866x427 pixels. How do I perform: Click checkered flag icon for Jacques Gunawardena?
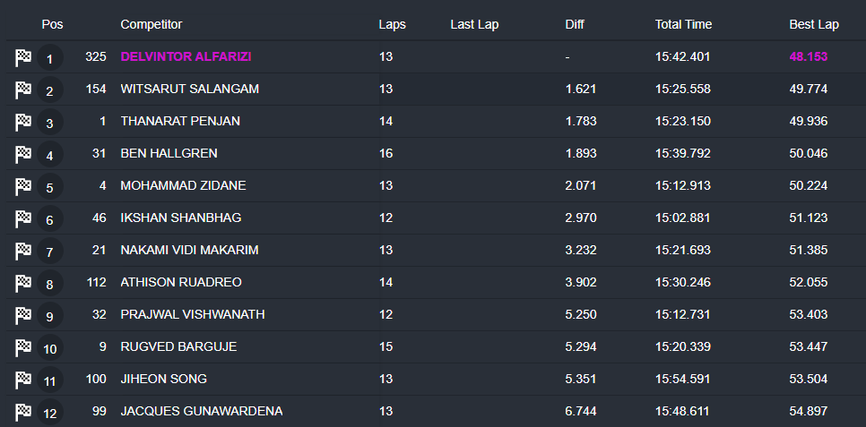pyautogui.click(x=23, y=412)
